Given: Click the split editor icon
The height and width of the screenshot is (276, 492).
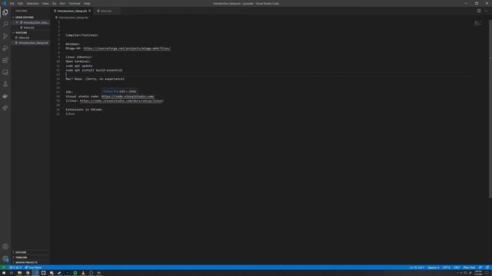Looking at the screenshot, I should point(479,11).
